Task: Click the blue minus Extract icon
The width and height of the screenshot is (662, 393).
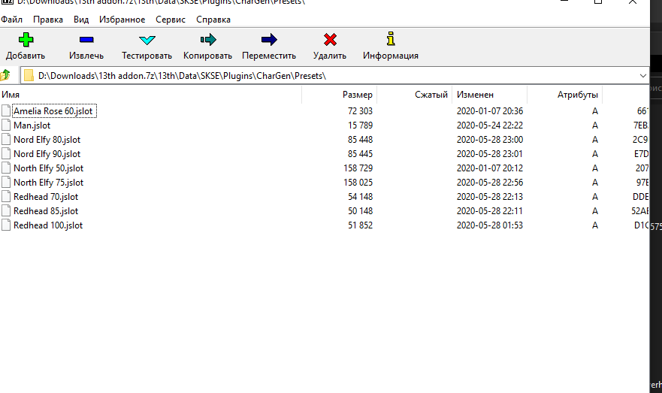Action: 86,40
